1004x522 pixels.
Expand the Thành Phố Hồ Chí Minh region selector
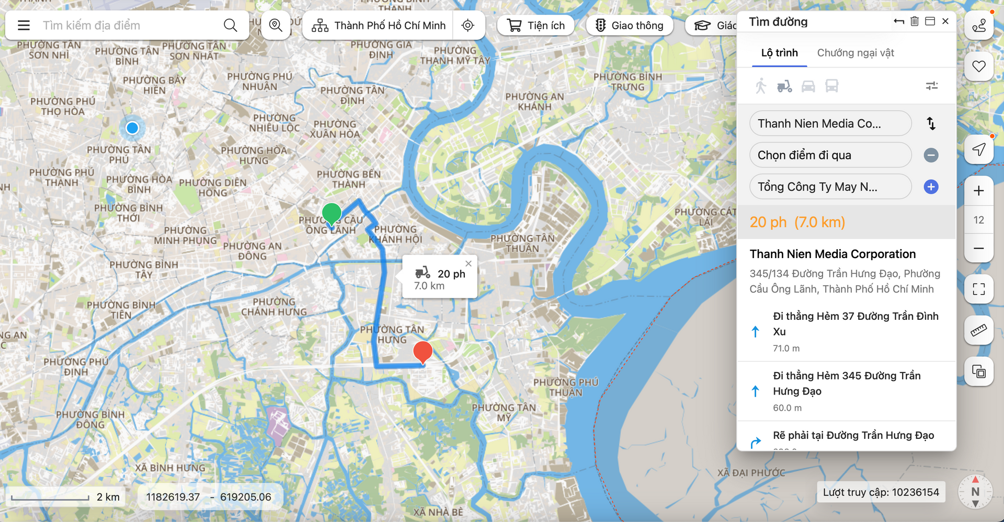coord(379,25)
